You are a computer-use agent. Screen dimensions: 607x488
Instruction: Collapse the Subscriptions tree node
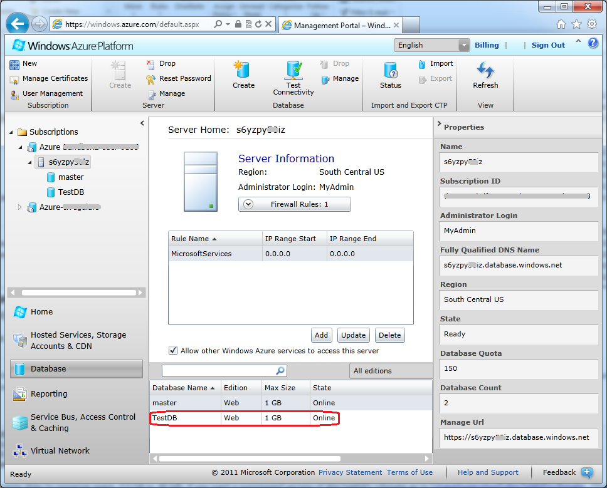(11, 132)
